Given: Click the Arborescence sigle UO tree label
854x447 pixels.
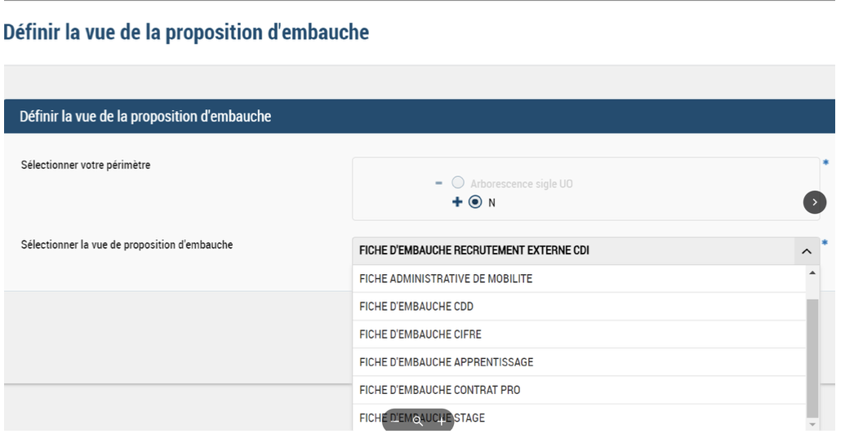Looking at the screenshot, I should pos(521,184).
